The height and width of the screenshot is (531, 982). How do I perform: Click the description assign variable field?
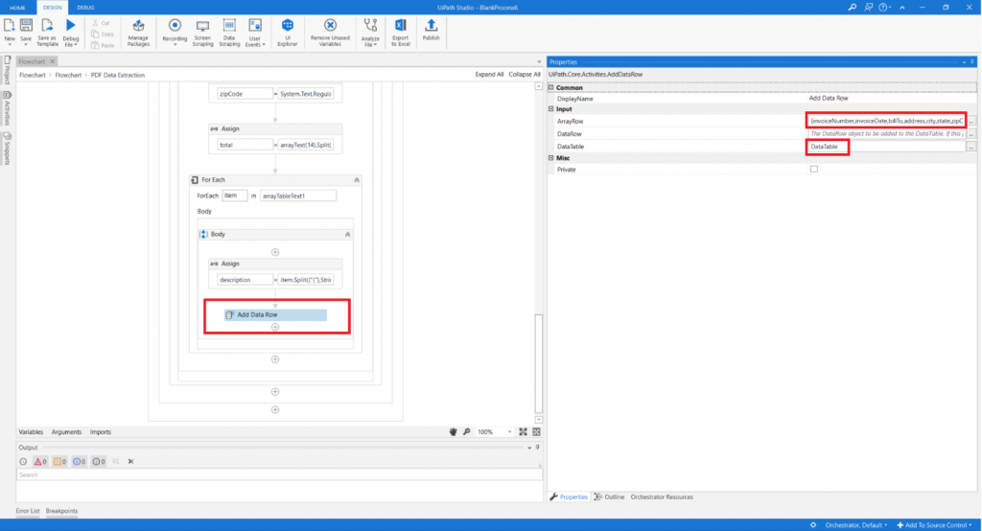pos(245,280)
